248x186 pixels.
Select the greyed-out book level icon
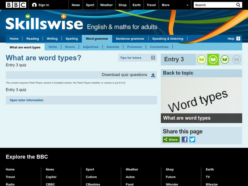point(237,60)
